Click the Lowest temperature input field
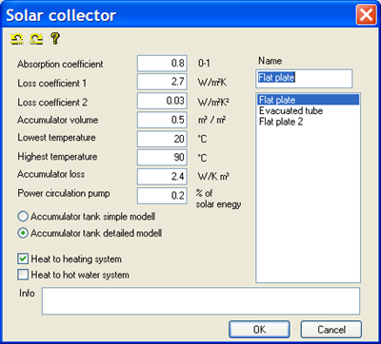 [162, 139]
